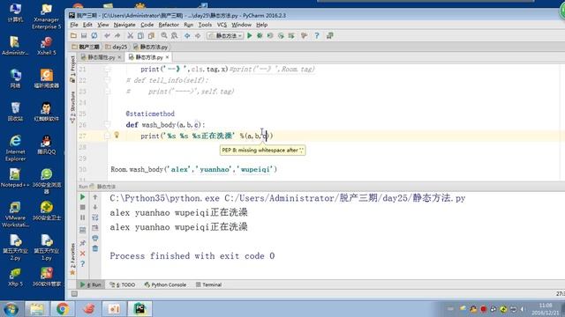Open the run configuration dropdown 静态方法
The height and width of the screenshot is (317, 565).
point(225,35)
